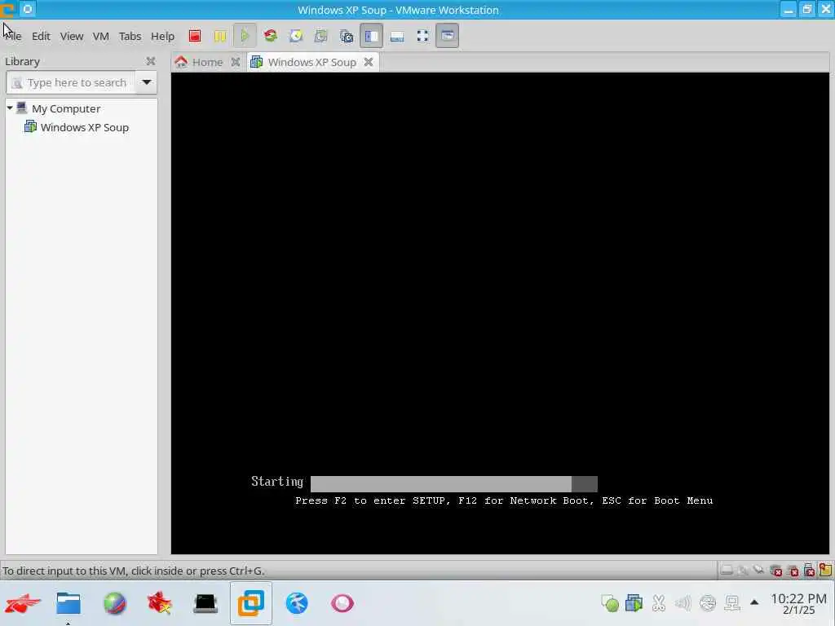Screen dimensions: 835x626
Task: Click inside the VM console screen
Action: [x=500, y=313]
